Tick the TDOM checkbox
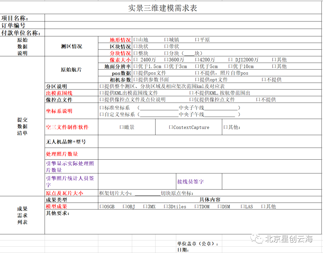The height and width of the screenshot is (253, 323). coord(196,206)
